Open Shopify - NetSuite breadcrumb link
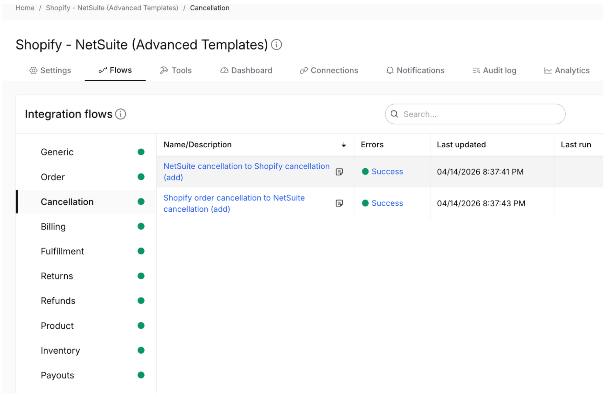The height and width of the screenshot is (397, 608). click(112, 8)
